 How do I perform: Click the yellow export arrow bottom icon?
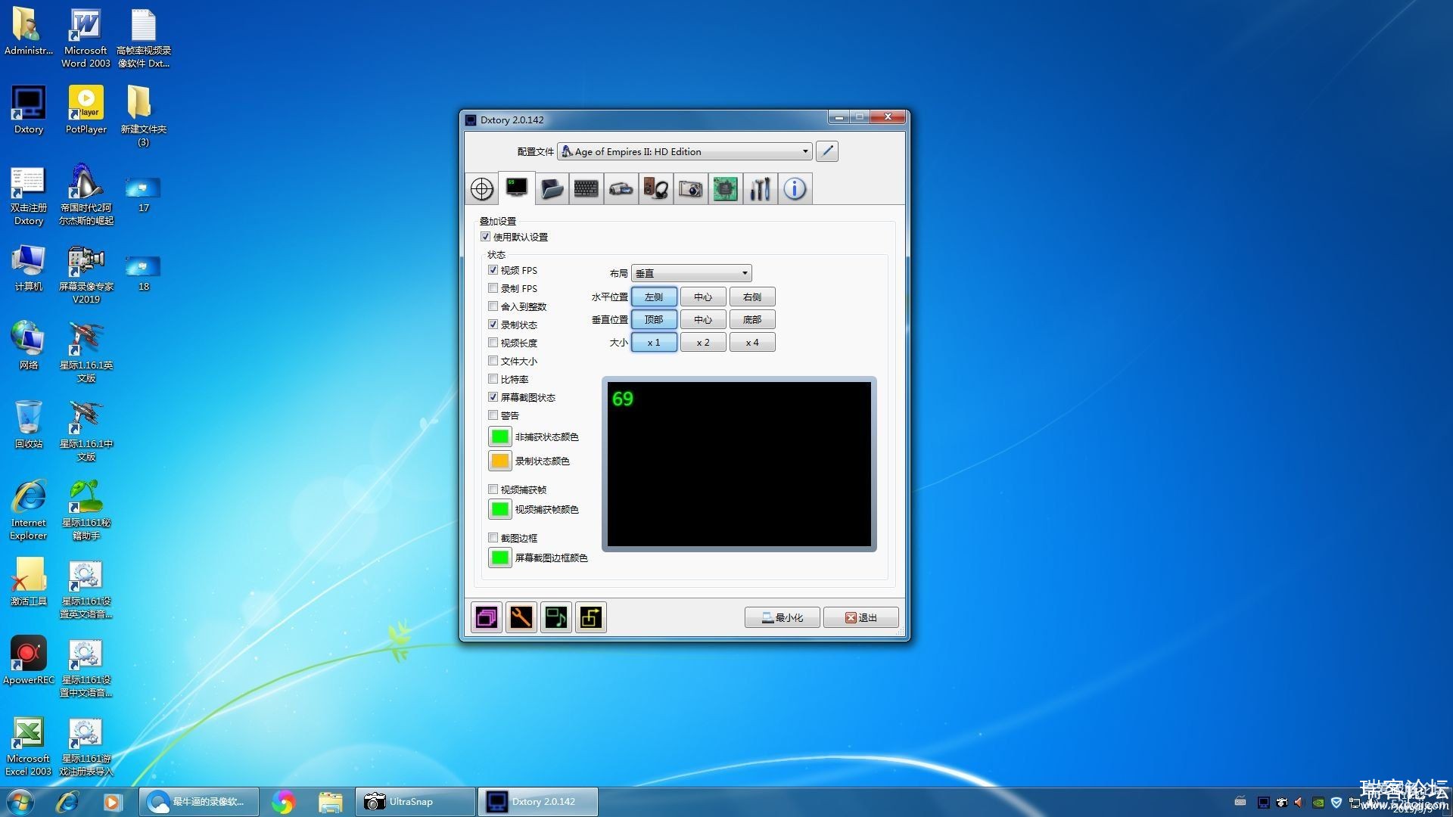point(591,617)
